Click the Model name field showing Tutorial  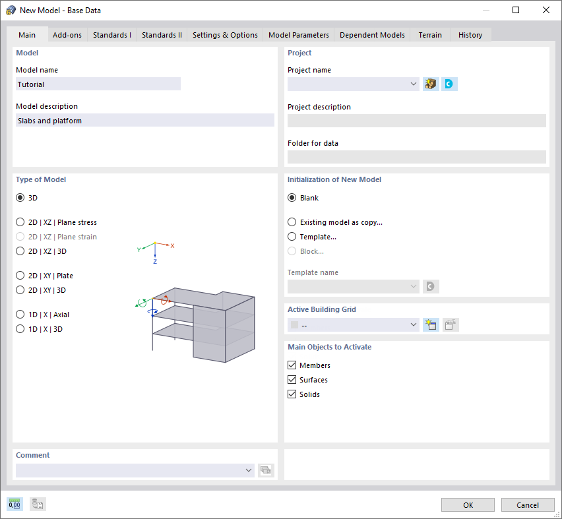[98, 84]
